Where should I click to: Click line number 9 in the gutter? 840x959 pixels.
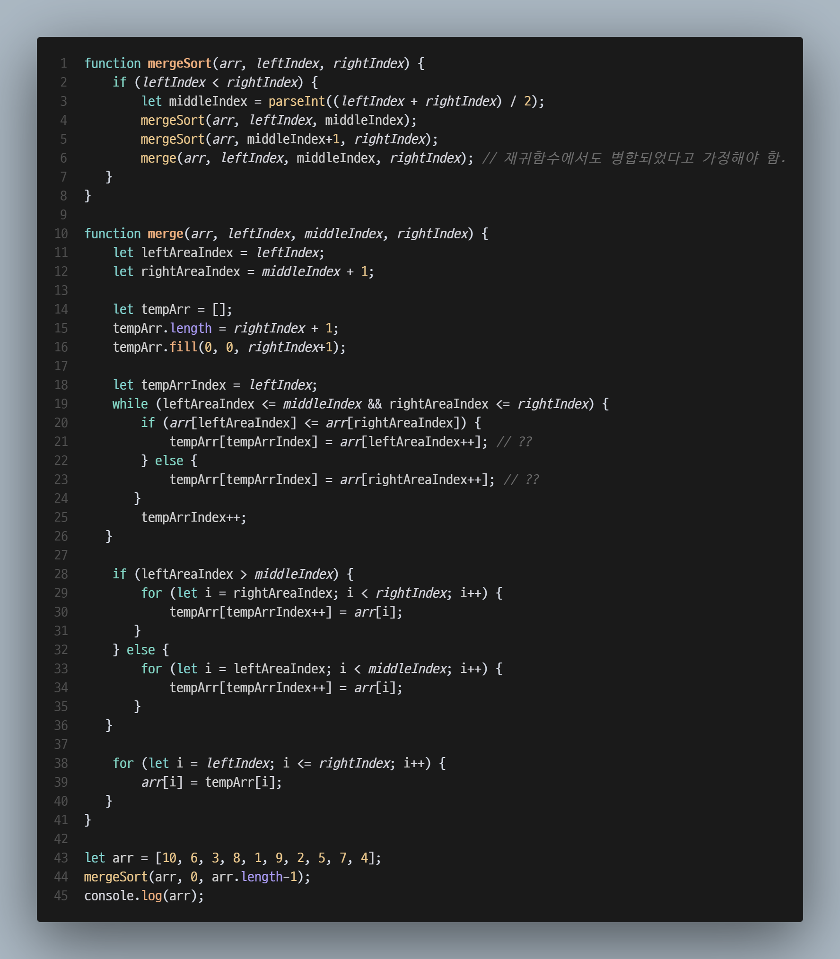(63, 215)
